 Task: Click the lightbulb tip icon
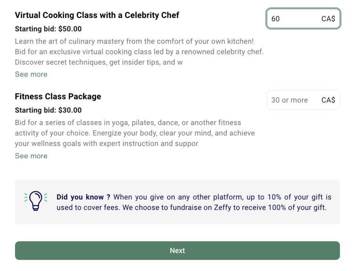pyautogui.click(x=36, y=201)
